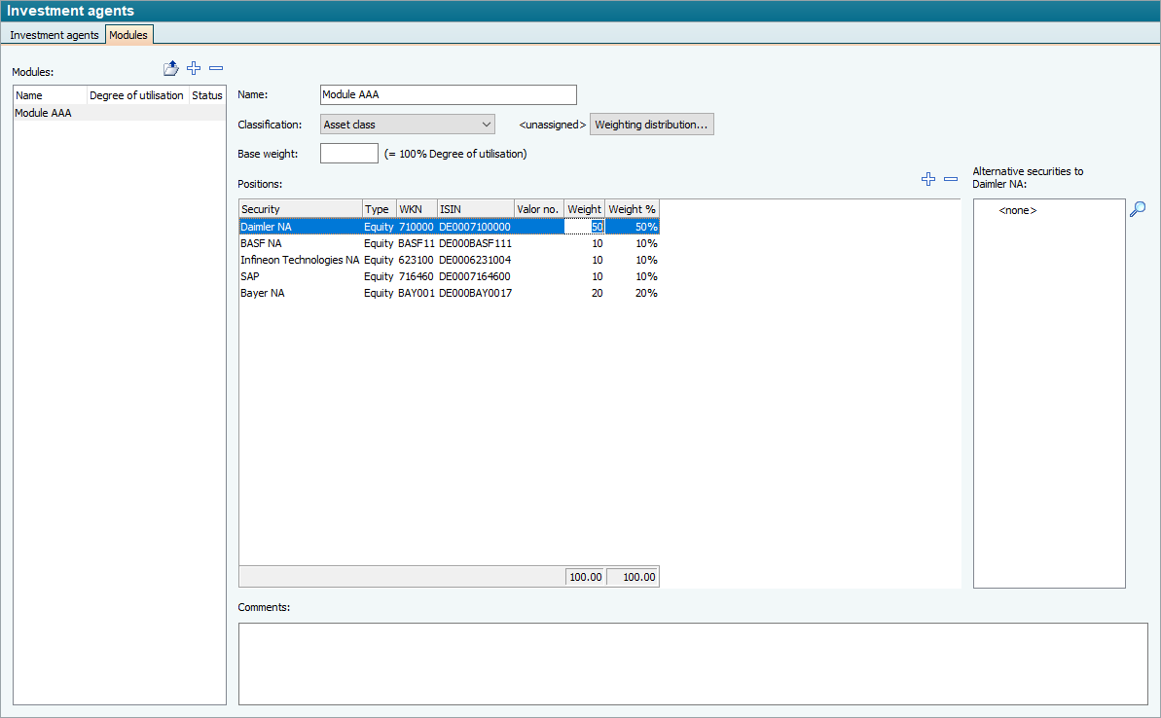Click inside the Comments text box
This screenshot has width=1161, height=718.
[692, 664]
